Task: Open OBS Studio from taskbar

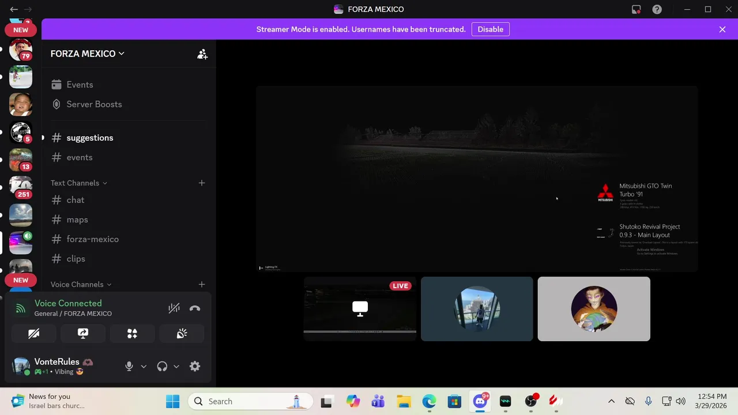Action: (x=531, y=401)
